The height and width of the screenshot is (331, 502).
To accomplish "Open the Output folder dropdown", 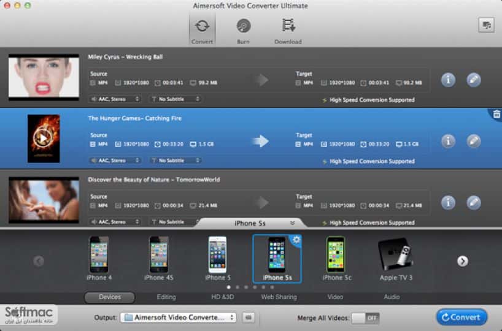I will pos(179,318).
